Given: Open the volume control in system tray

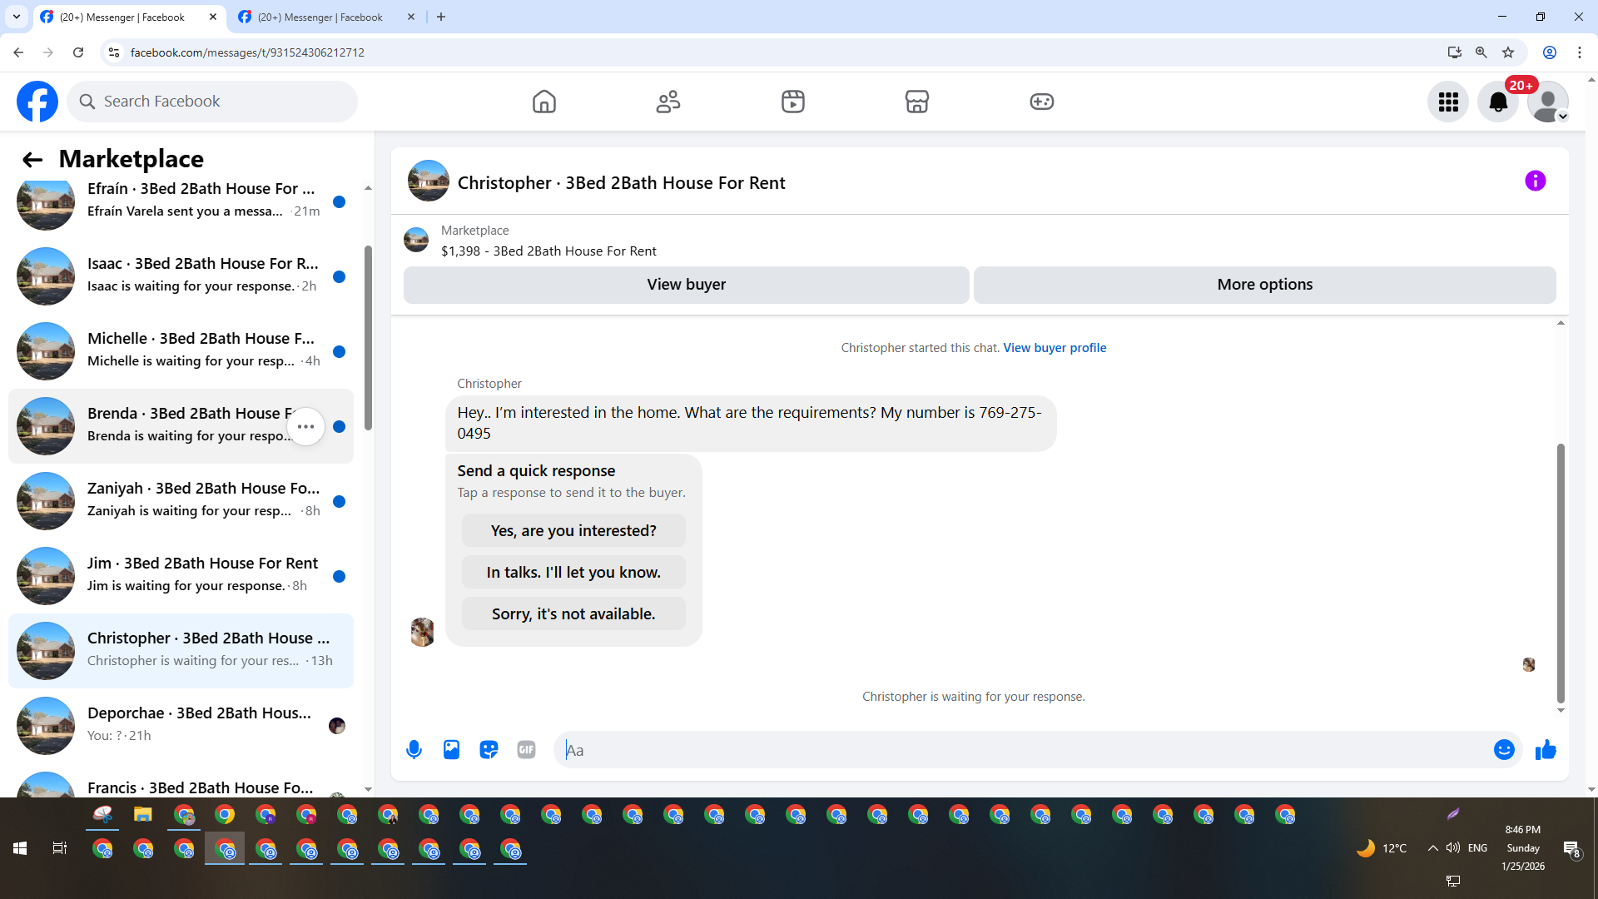Looking at the screenshot, I should pyautogui.click(x=1453, y=848).
